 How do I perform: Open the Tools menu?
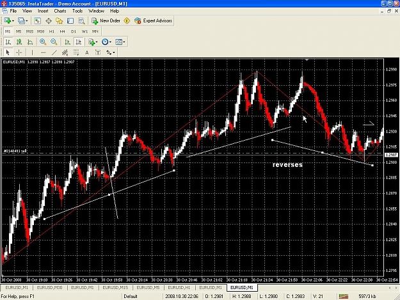click(x=77, y=11)
